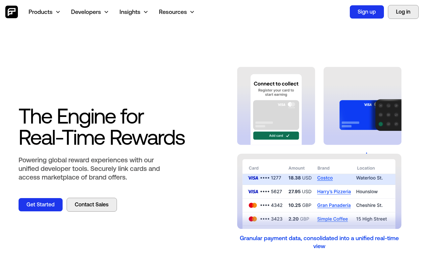Click the Sign up button

tap(367, 12)
